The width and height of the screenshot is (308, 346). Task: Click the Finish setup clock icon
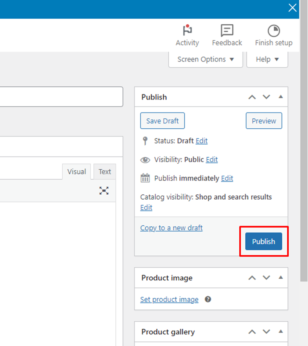tap(274, 30)
